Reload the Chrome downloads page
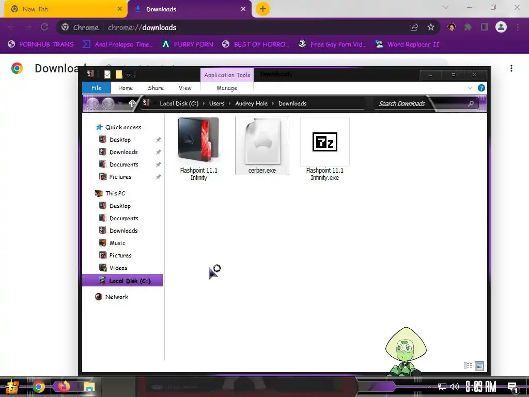This screenshot has height=397, width=529. click(44, 27)
